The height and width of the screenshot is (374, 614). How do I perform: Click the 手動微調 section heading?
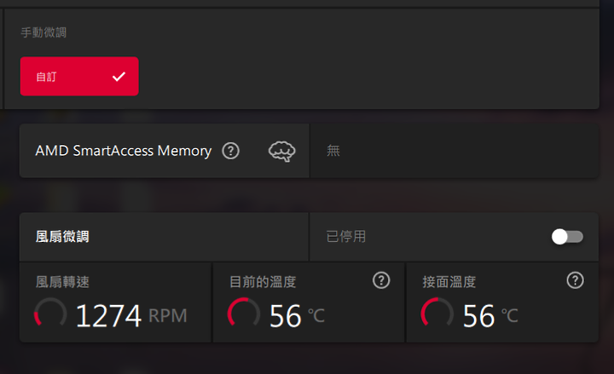(x=43, y=32)
